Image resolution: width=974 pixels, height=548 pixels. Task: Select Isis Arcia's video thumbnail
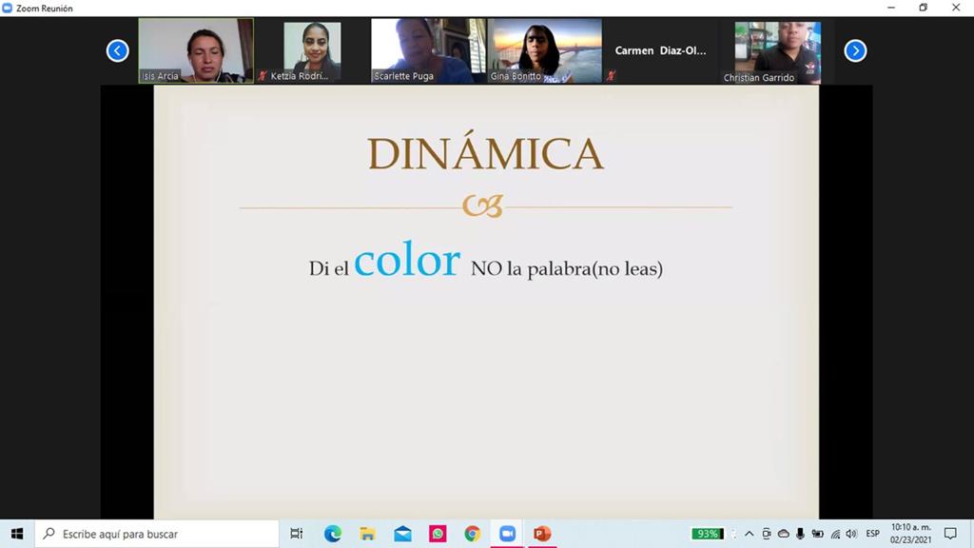(196, 50)
